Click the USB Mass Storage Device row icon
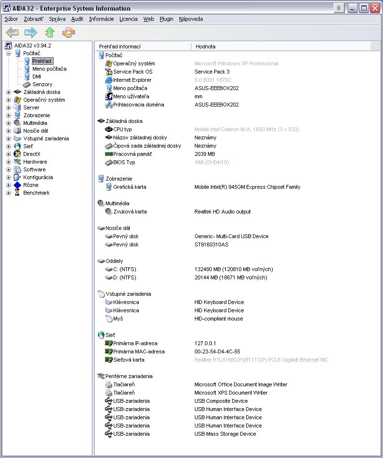The image size is (383, 458). point(108,434)
